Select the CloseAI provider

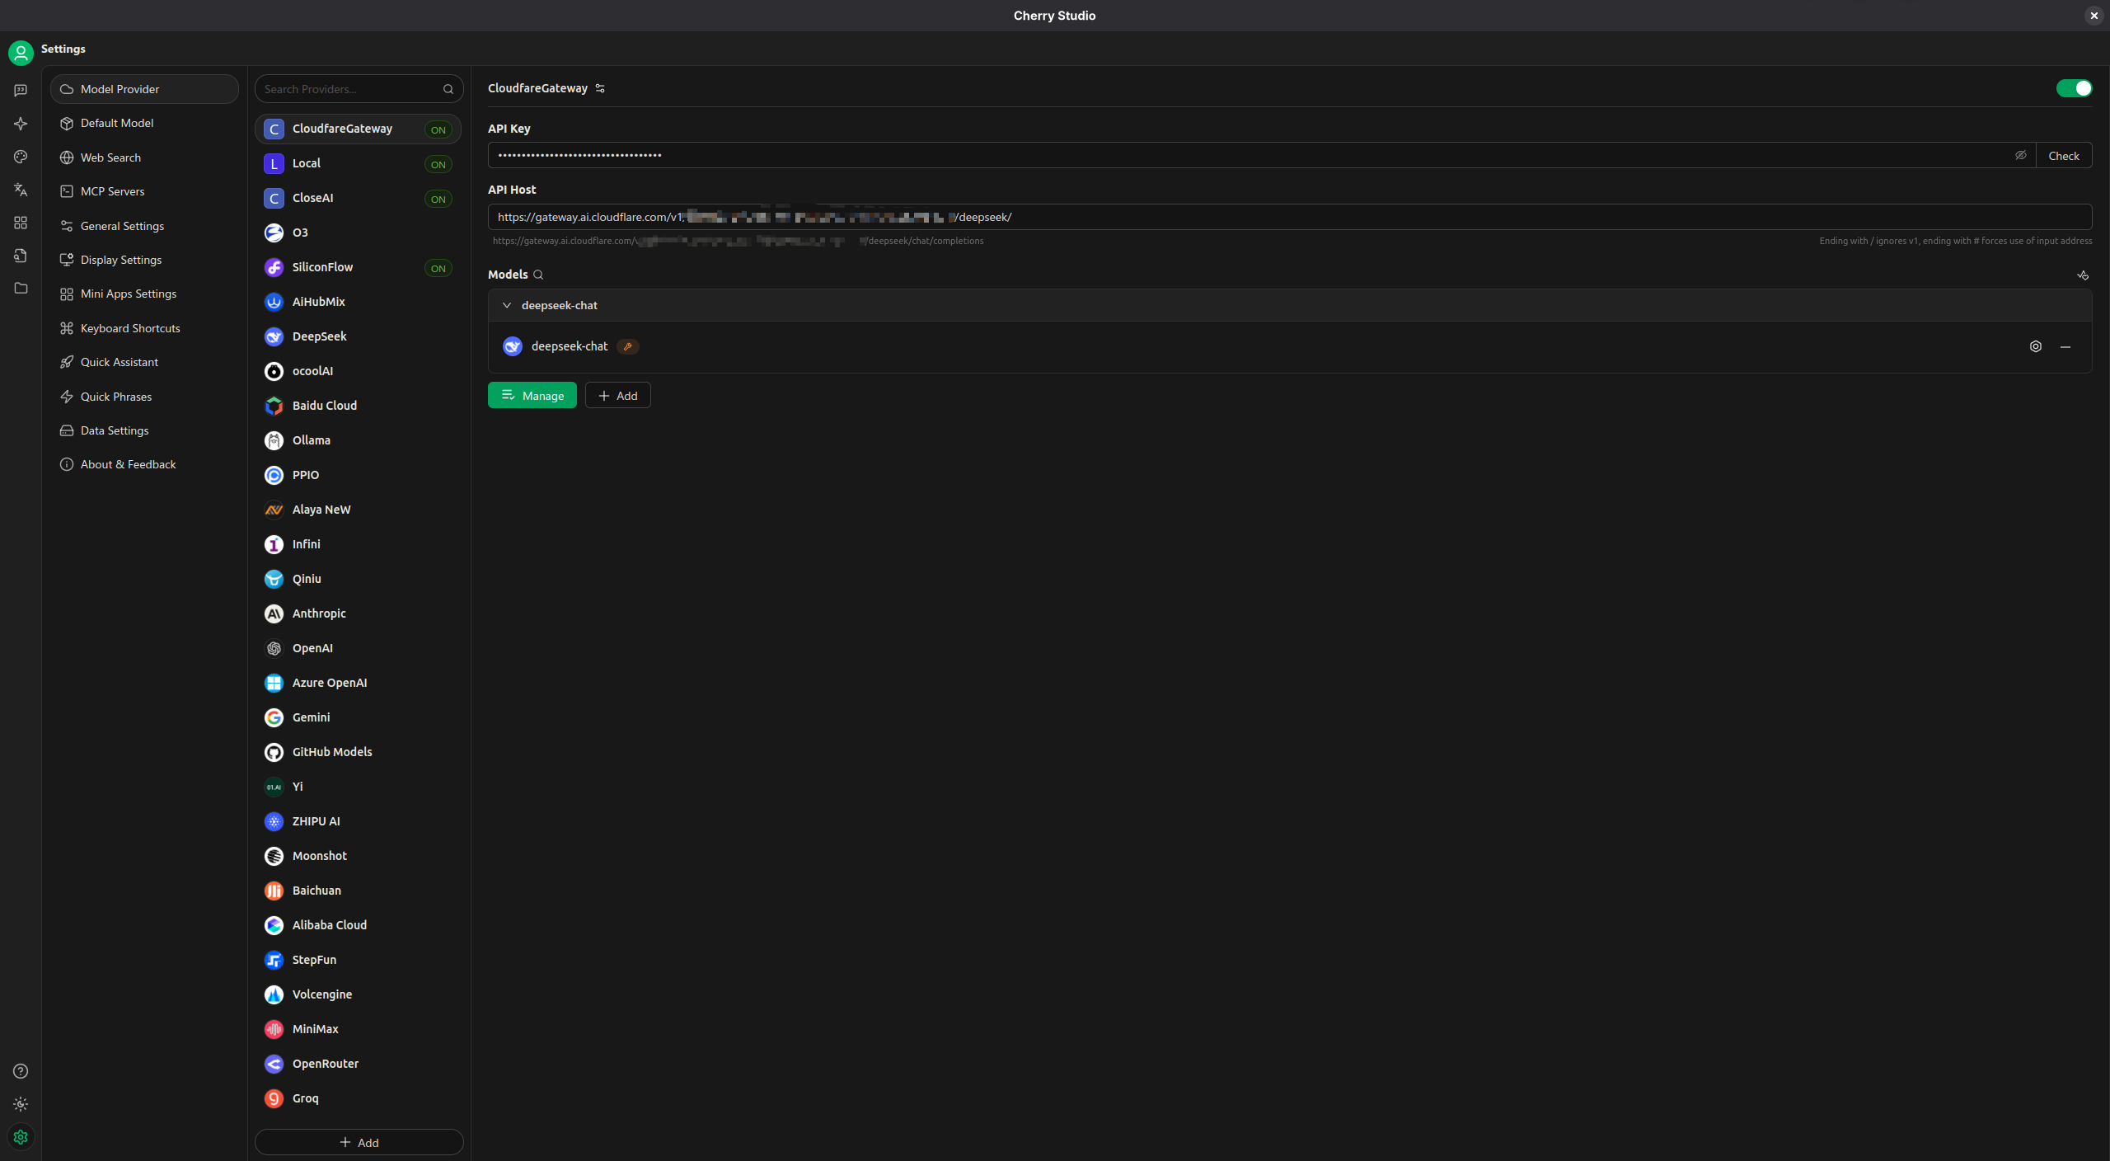coord(358,198)
